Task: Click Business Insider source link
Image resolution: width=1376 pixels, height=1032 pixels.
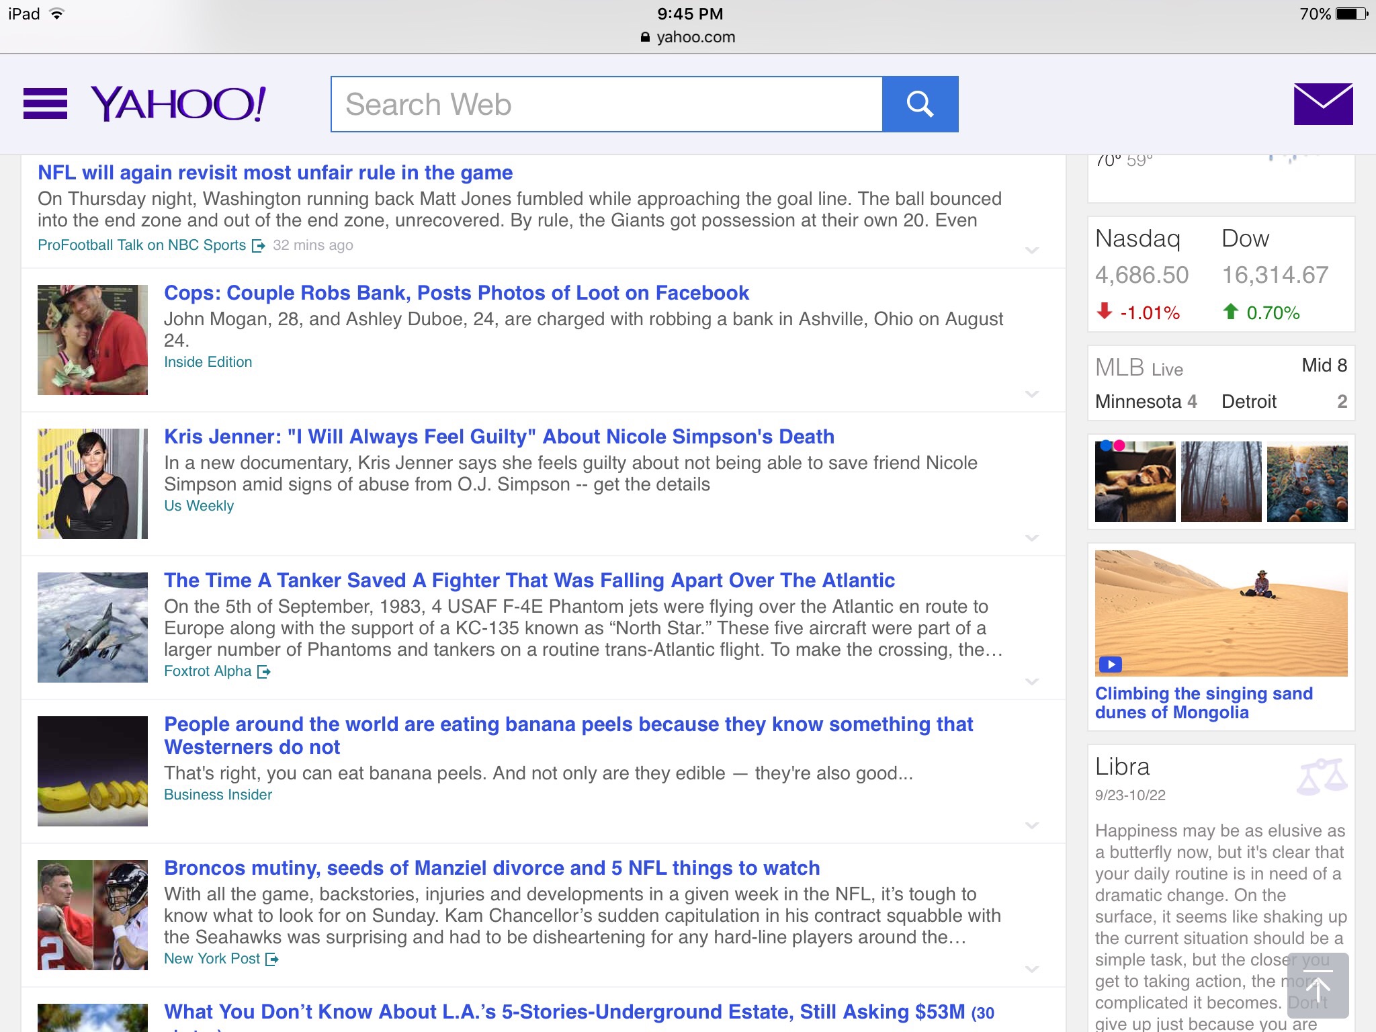Action: [218, 795]
